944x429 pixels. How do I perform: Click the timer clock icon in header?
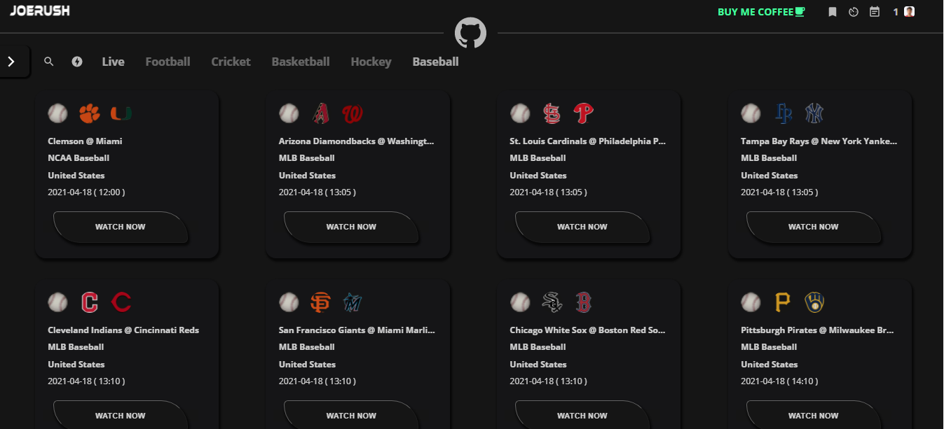pyautogui.click(x=854, y=12)
